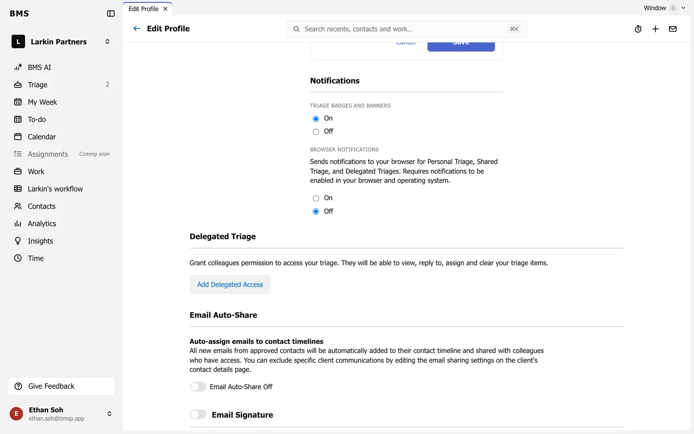694x434 pixels.
Task: Click the Give Feedback button
Action: pyautogui.click(x=62, y=386)
